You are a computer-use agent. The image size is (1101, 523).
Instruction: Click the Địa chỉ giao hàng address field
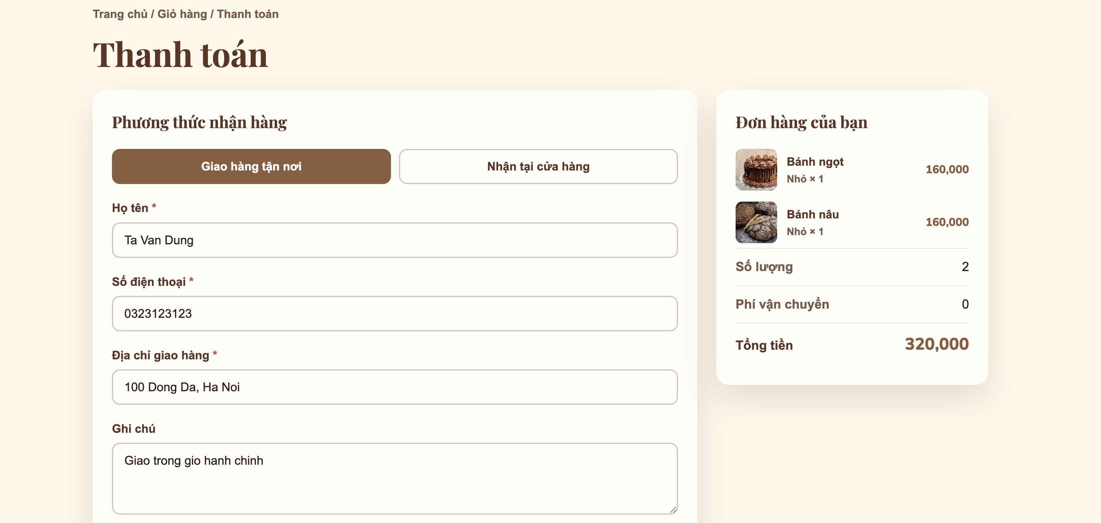point(395,387)
